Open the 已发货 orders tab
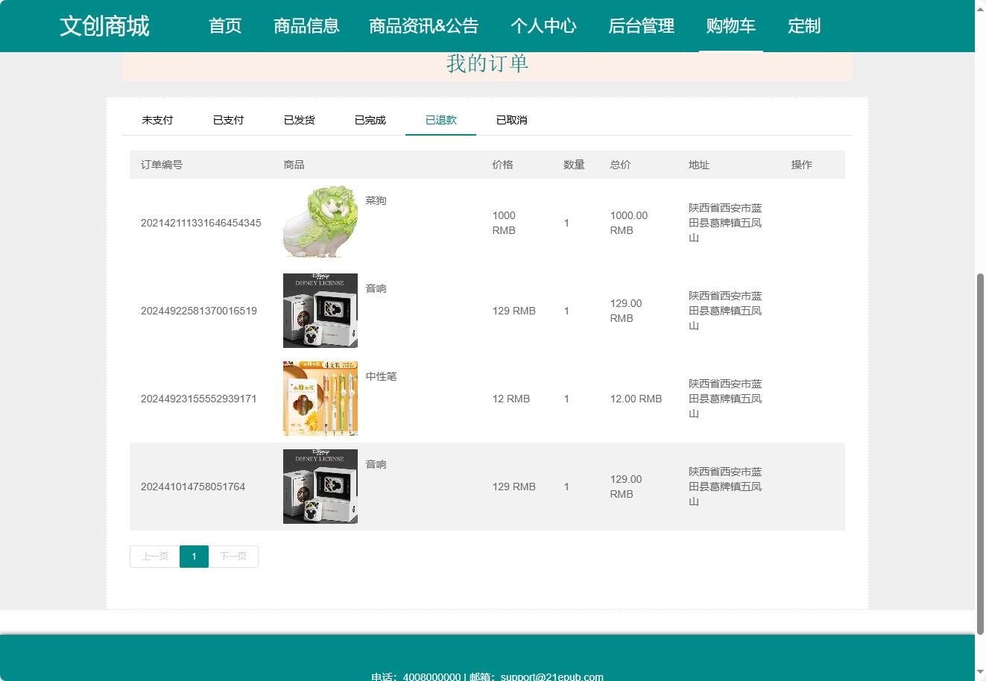The height and width of the screenshot is (681, 986). pyautogui.click(x=299, y=119)
